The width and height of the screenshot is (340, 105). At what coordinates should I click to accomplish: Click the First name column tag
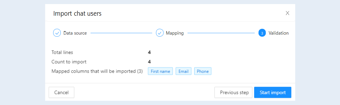click(160, 71)
